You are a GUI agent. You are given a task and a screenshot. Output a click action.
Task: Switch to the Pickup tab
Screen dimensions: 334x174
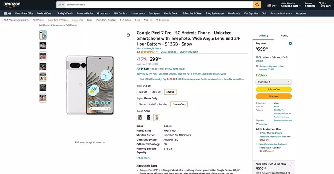tap(284, 35)
